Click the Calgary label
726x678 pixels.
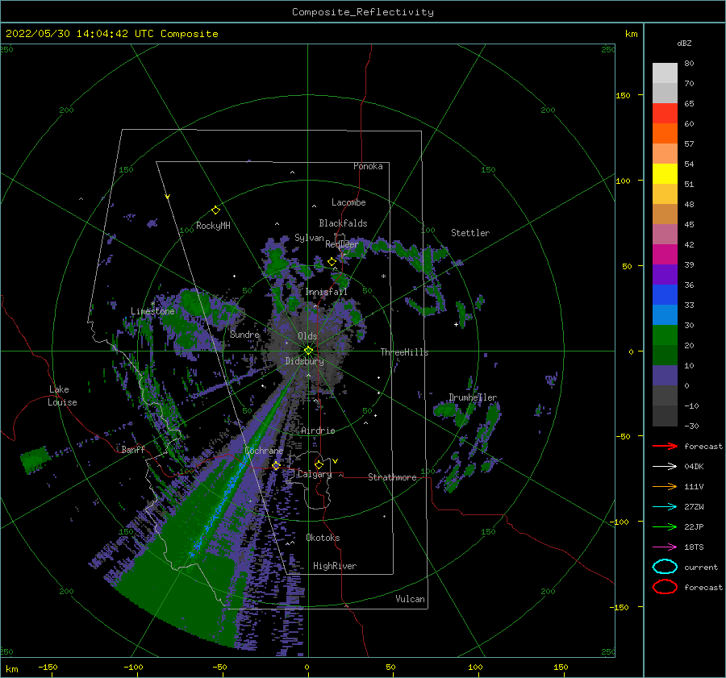click(315, 474)
